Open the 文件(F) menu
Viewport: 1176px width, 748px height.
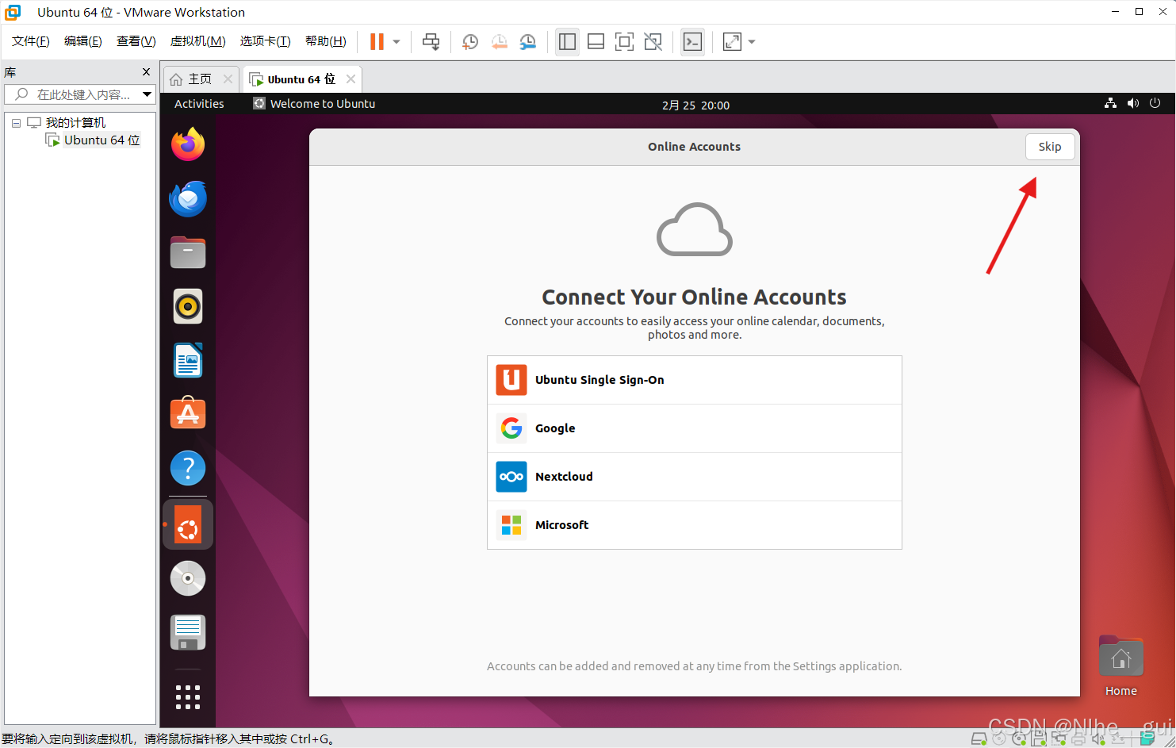tap(31, 41)
